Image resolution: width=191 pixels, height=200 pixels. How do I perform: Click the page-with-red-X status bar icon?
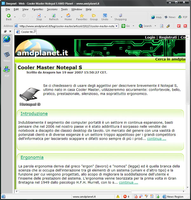pos(136,197)
